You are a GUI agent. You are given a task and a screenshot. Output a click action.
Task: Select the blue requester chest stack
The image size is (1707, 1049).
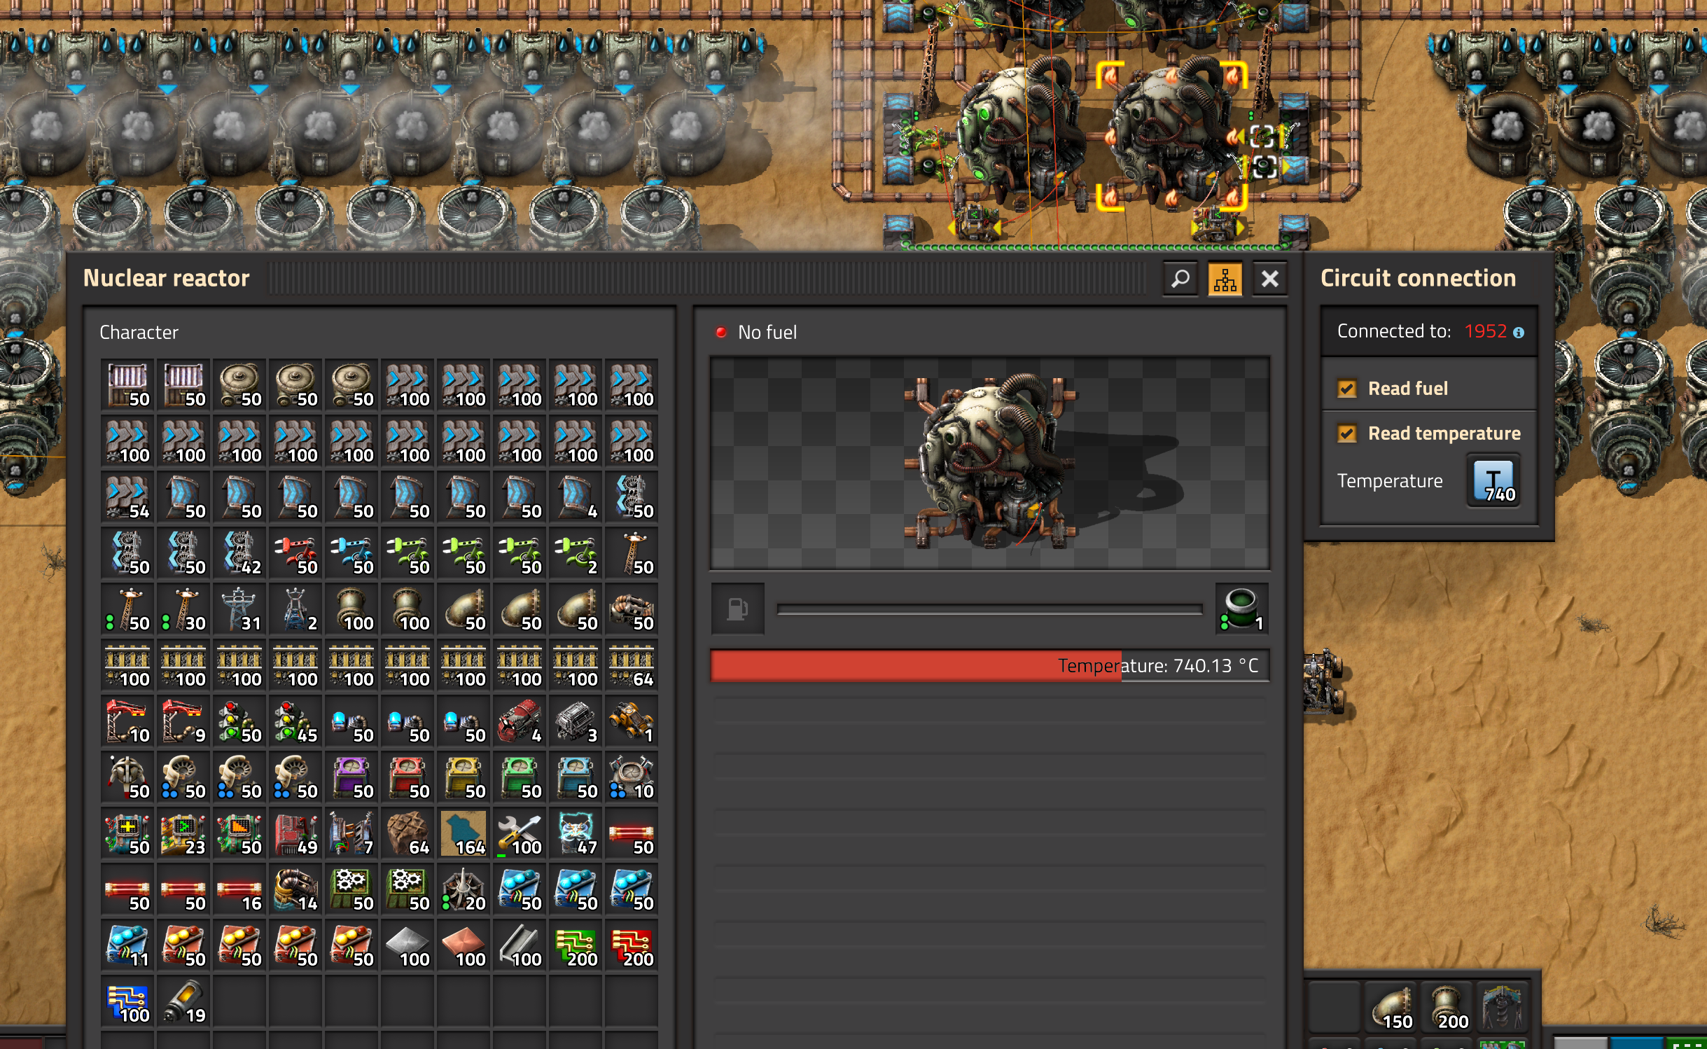[576, 777]
